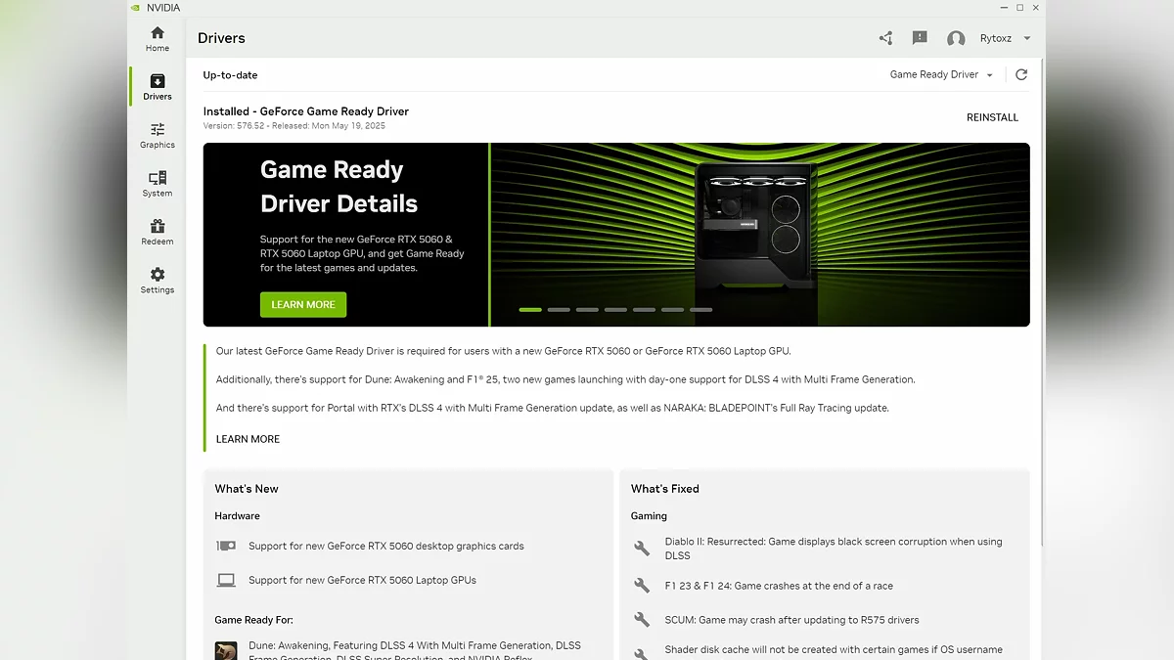The width and height of the screenshot is (1174, 660).
Task: Click the LEARN MORE link below description
Action: click(248, 439)
